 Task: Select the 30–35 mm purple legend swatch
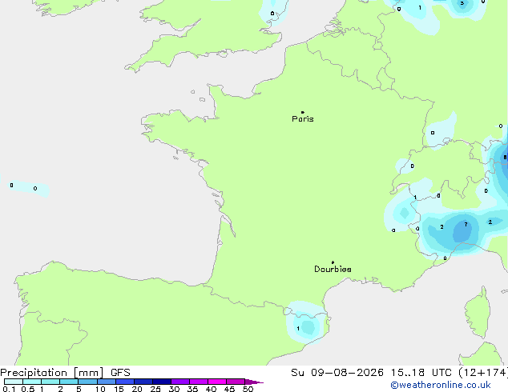click(x=180, y=382)
